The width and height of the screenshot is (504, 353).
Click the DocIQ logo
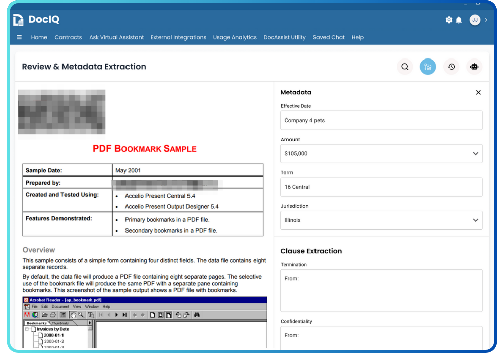tap(36, 20)
